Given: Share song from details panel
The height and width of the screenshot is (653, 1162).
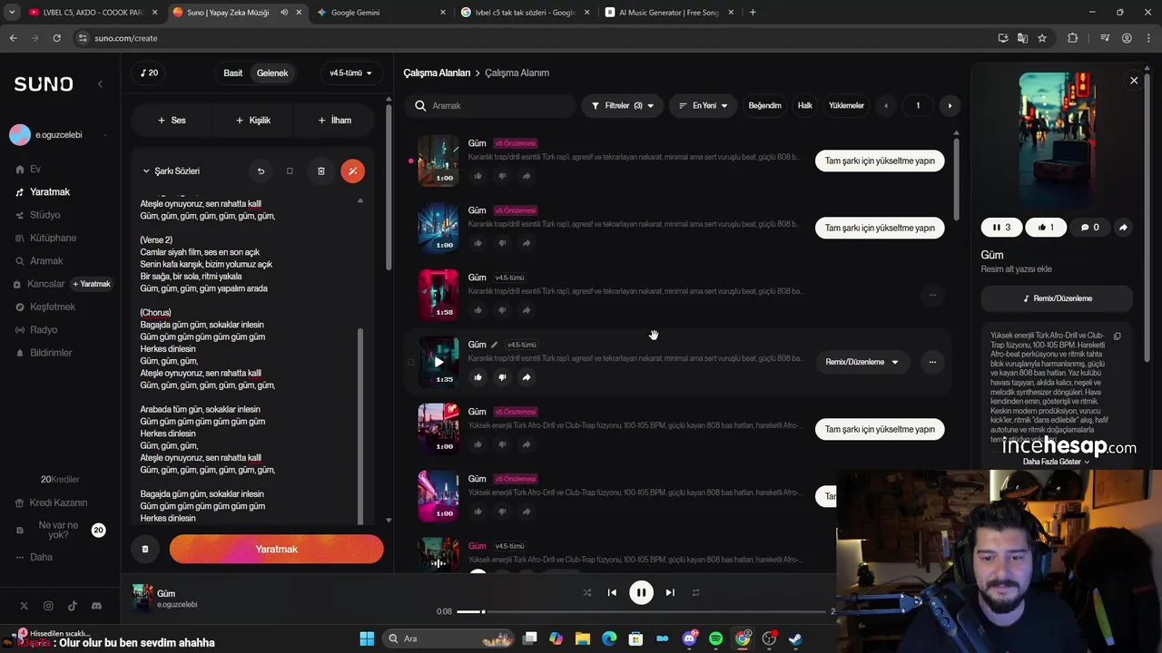Looking at the screenshot, I should [x=1123, y=228].
